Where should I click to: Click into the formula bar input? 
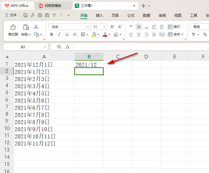point(141,47)
